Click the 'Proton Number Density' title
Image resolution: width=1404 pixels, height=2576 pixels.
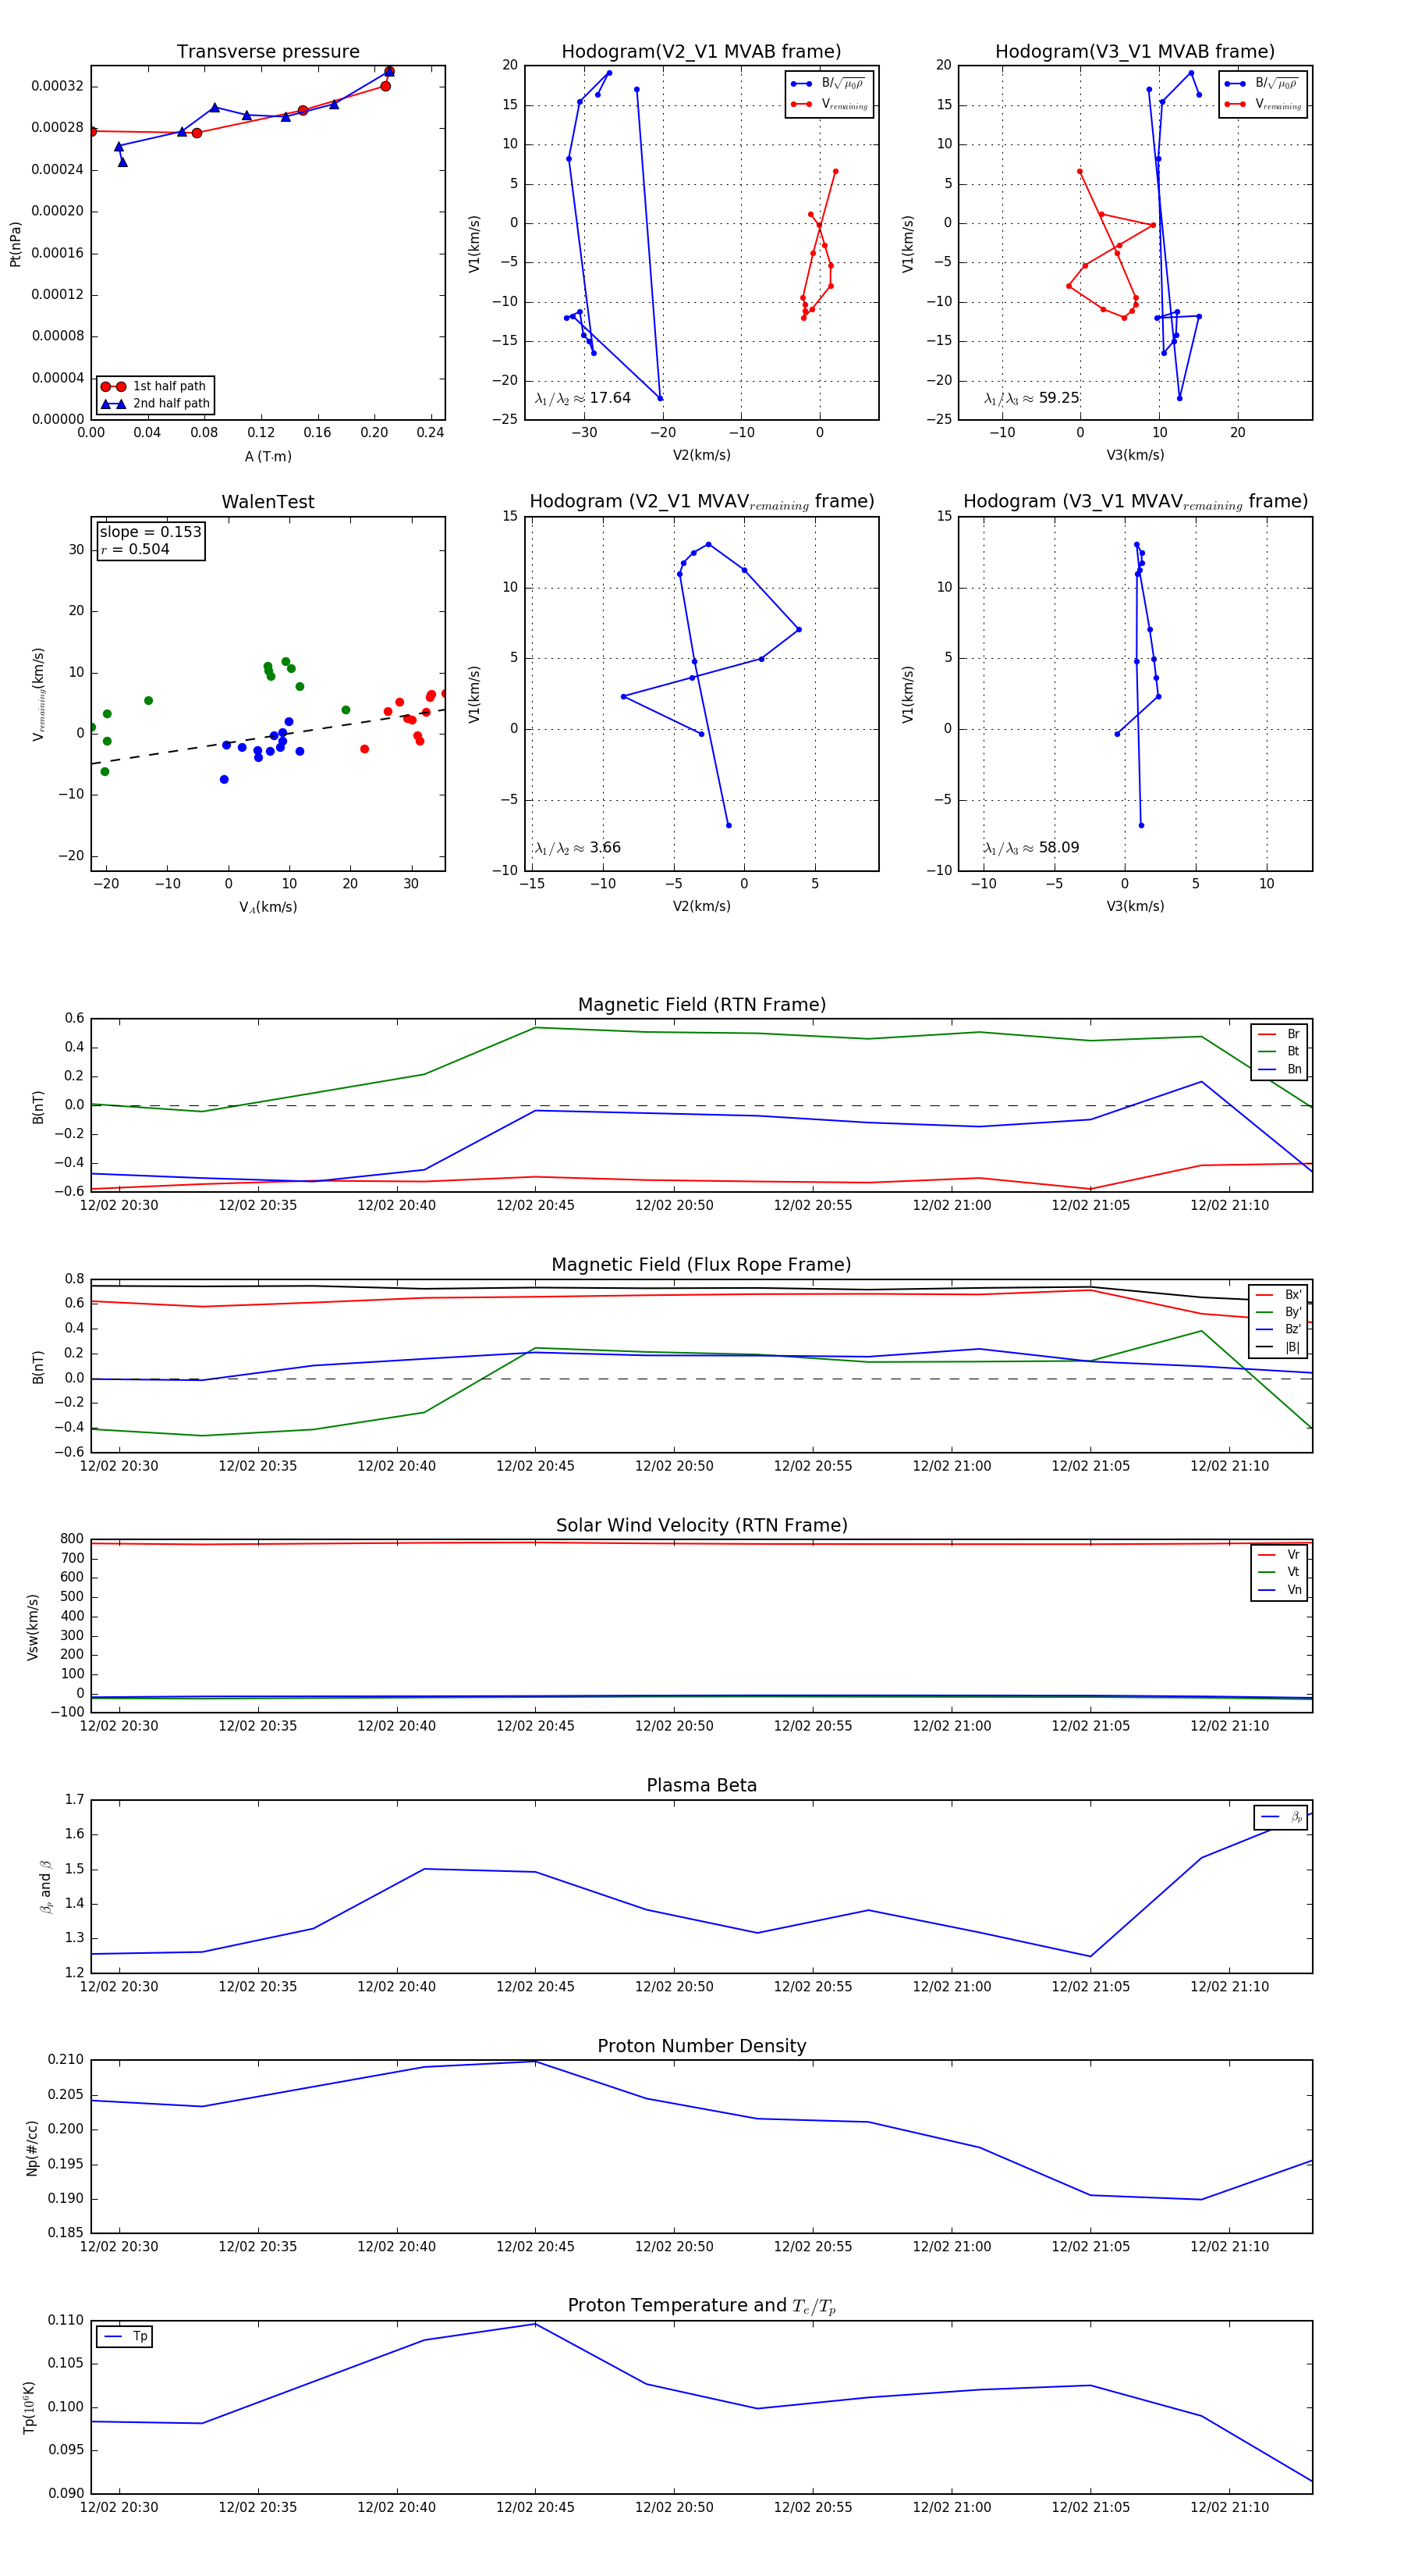pos(701,2046)
